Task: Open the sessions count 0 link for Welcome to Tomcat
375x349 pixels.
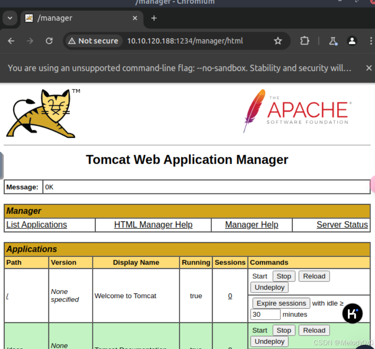Action: [230, 296]
